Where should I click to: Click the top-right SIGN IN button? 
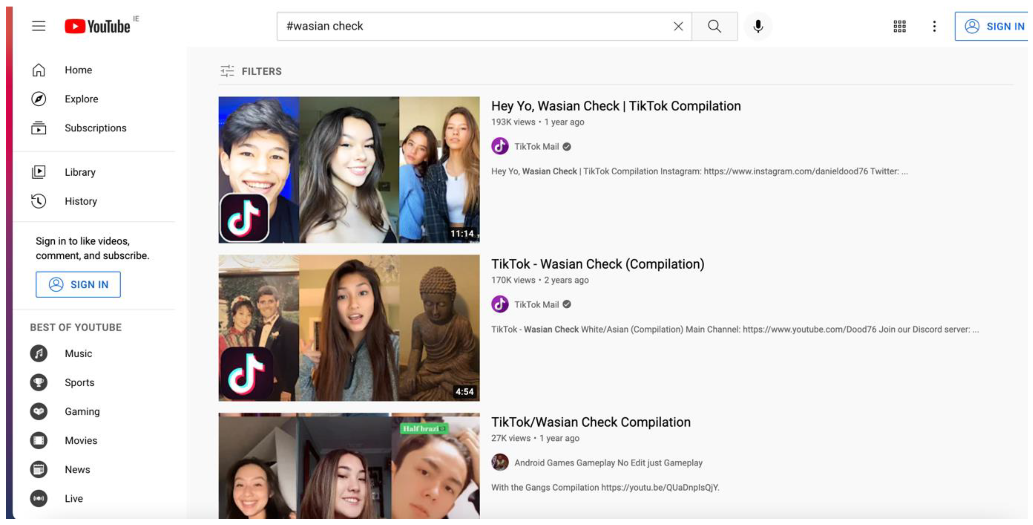tap(993, 26)
